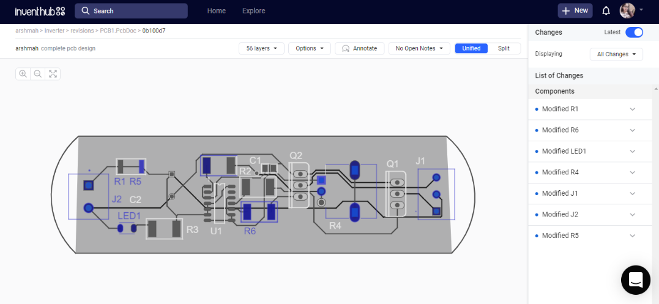The height and width of the screenshot is (304, 659).
Task: Fit the PCB view to screen
Action: coord(53,74)
